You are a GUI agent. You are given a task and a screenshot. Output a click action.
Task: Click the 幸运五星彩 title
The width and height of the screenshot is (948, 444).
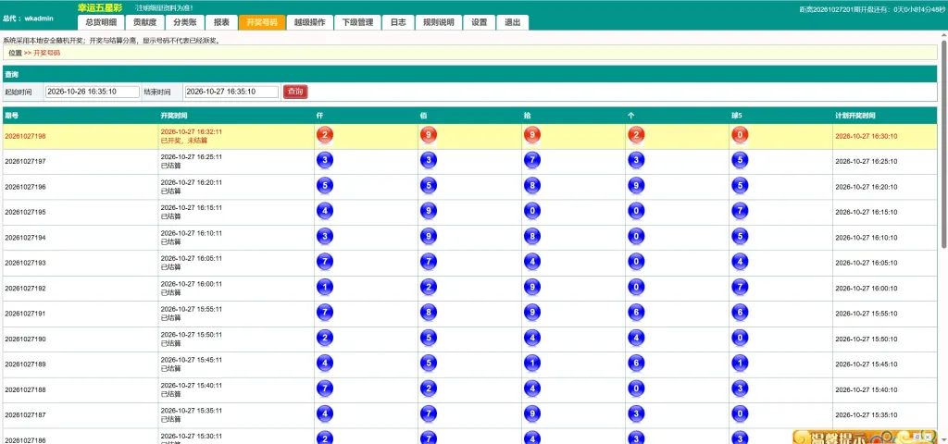(100, 7)
